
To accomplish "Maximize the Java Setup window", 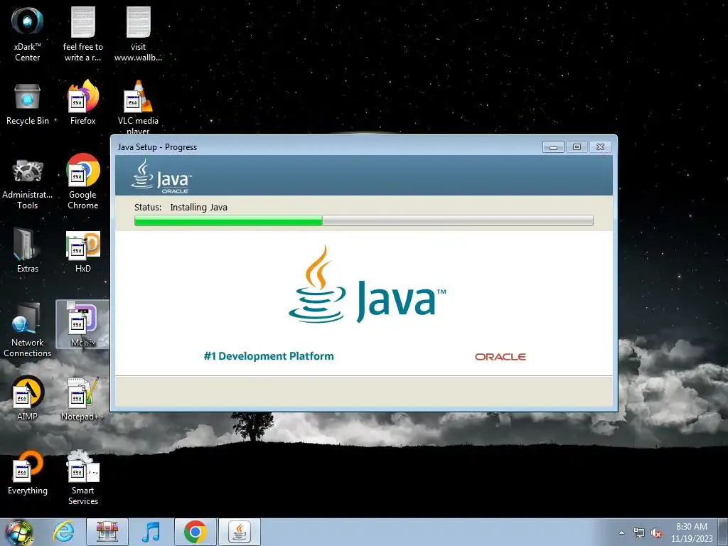I will click(577, 146).
